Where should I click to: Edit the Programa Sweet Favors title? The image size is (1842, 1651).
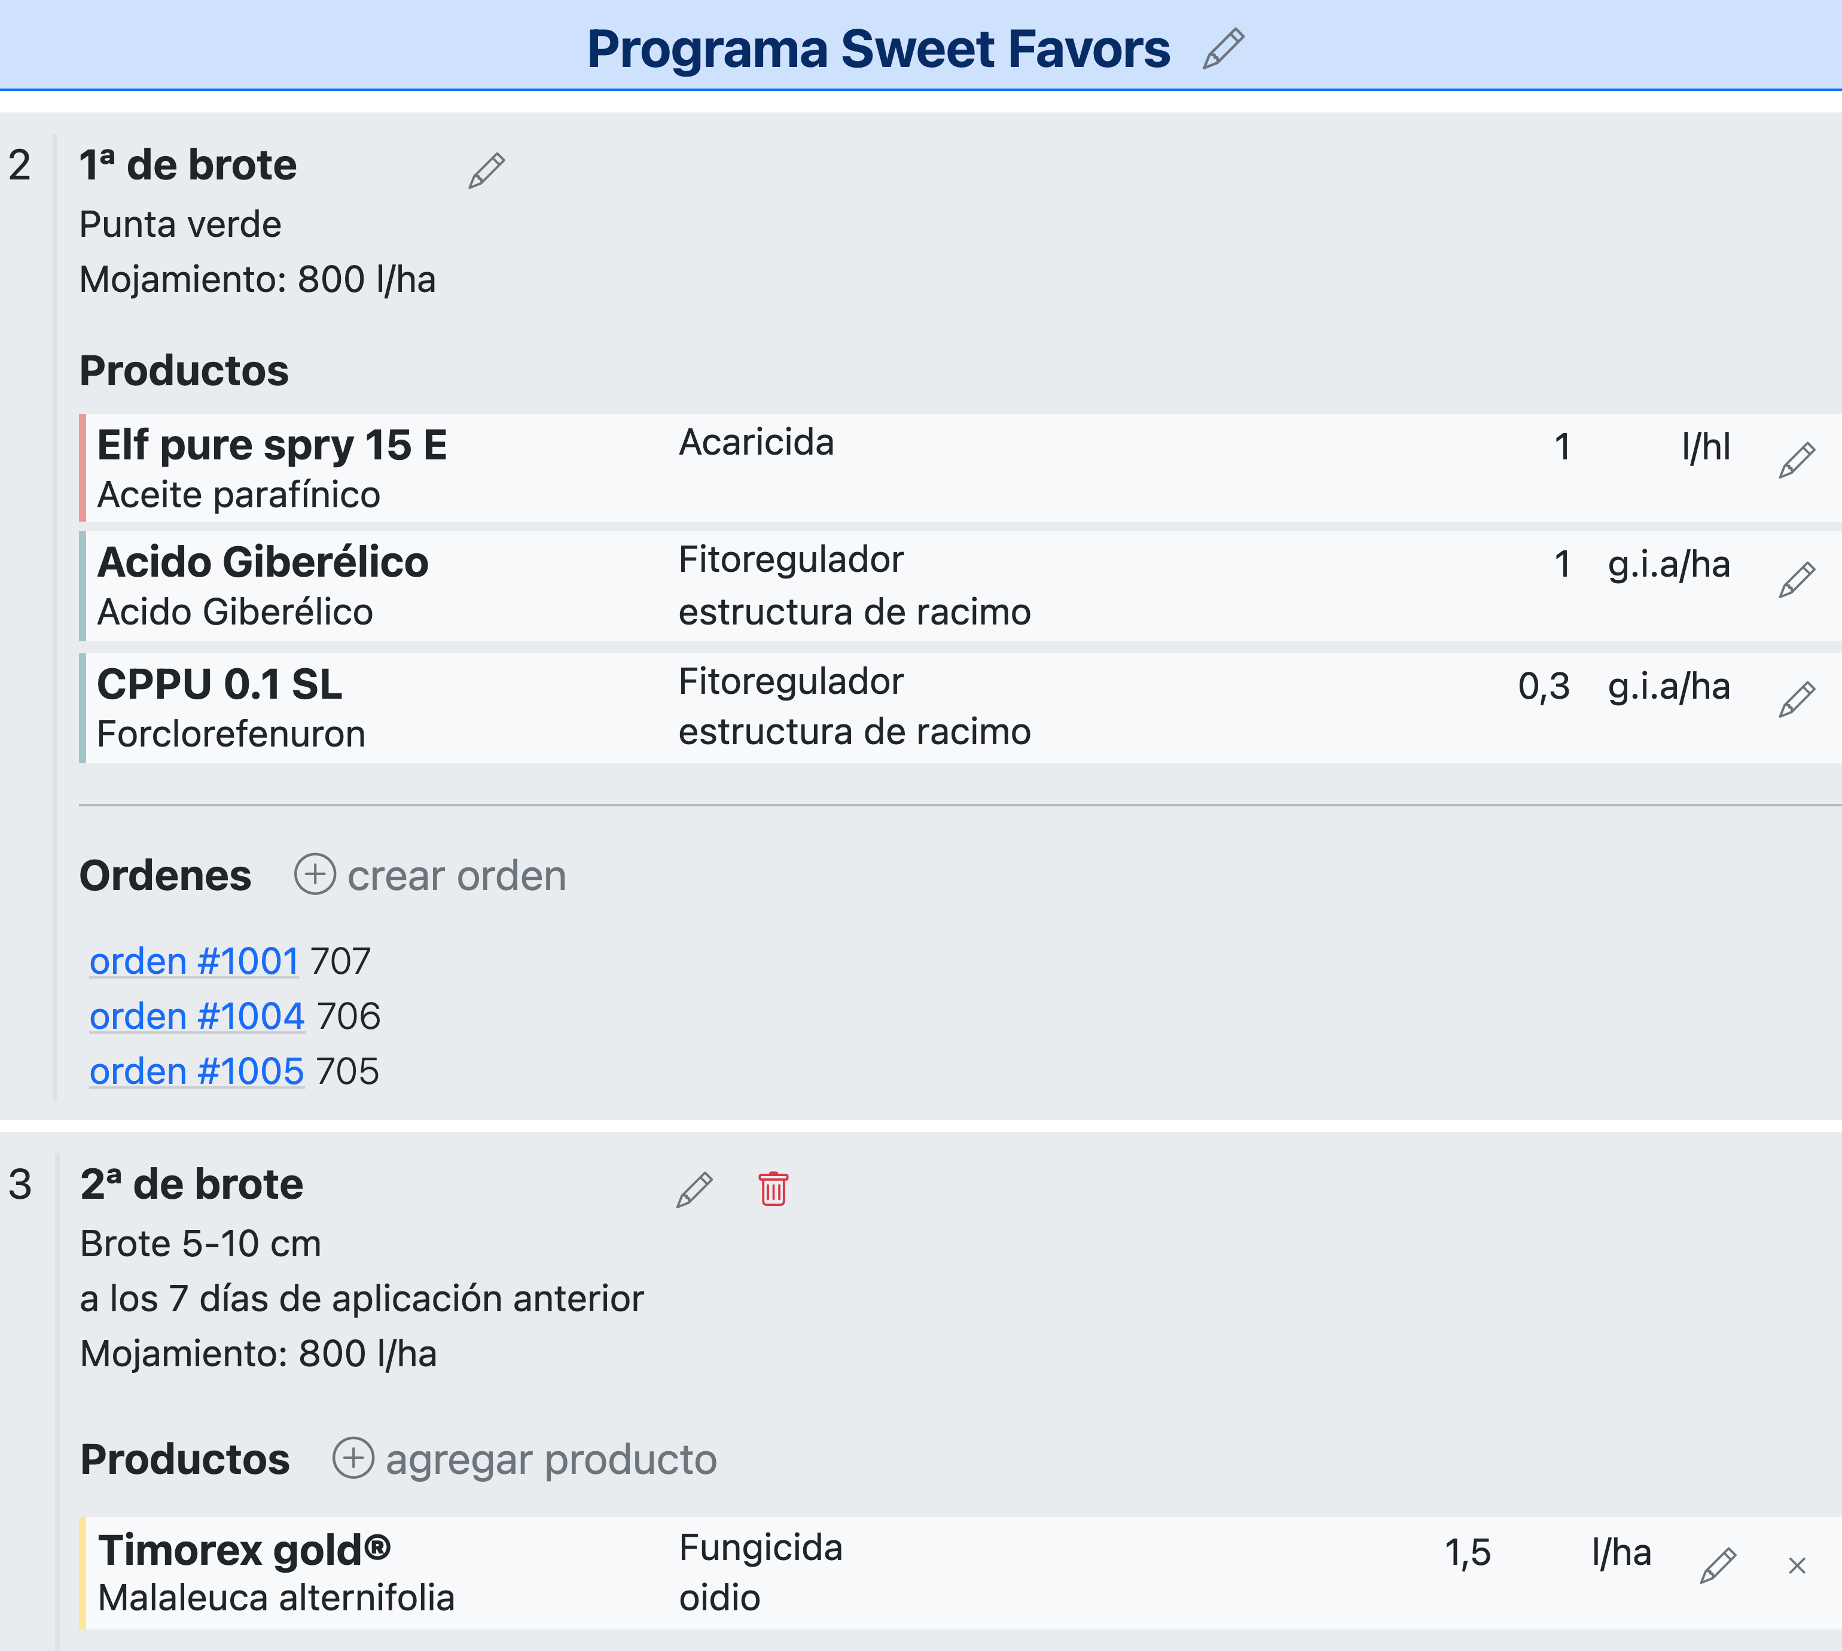click(1222, 49)
